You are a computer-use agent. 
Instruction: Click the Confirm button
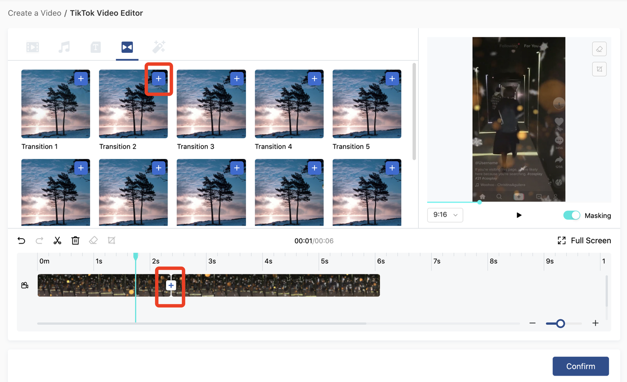(580, 366)
